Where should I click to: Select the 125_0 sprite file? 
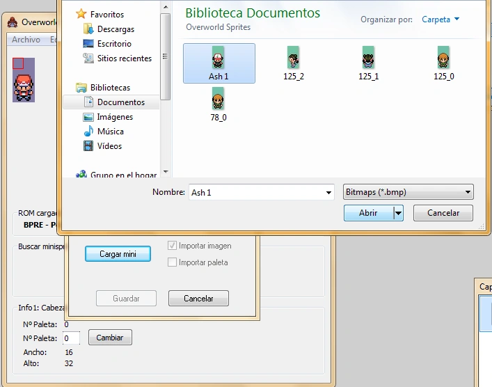click(443, 63)
